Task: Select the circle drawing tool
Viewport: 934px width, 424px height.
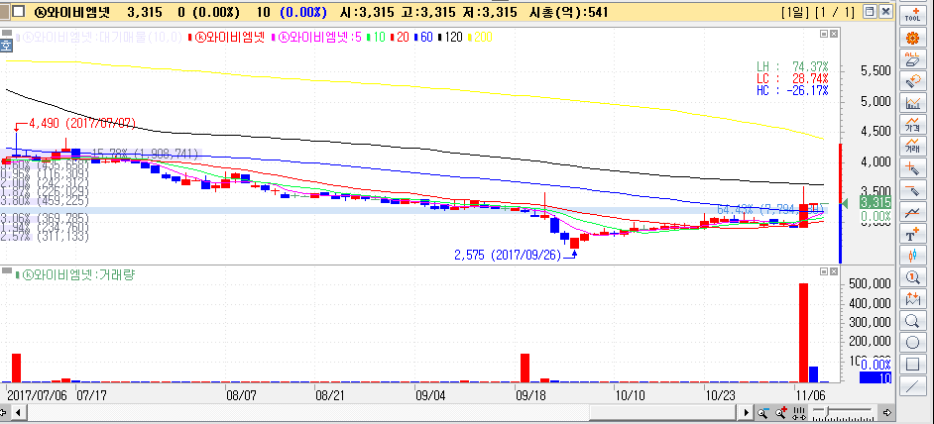Action: click(913, 342)
